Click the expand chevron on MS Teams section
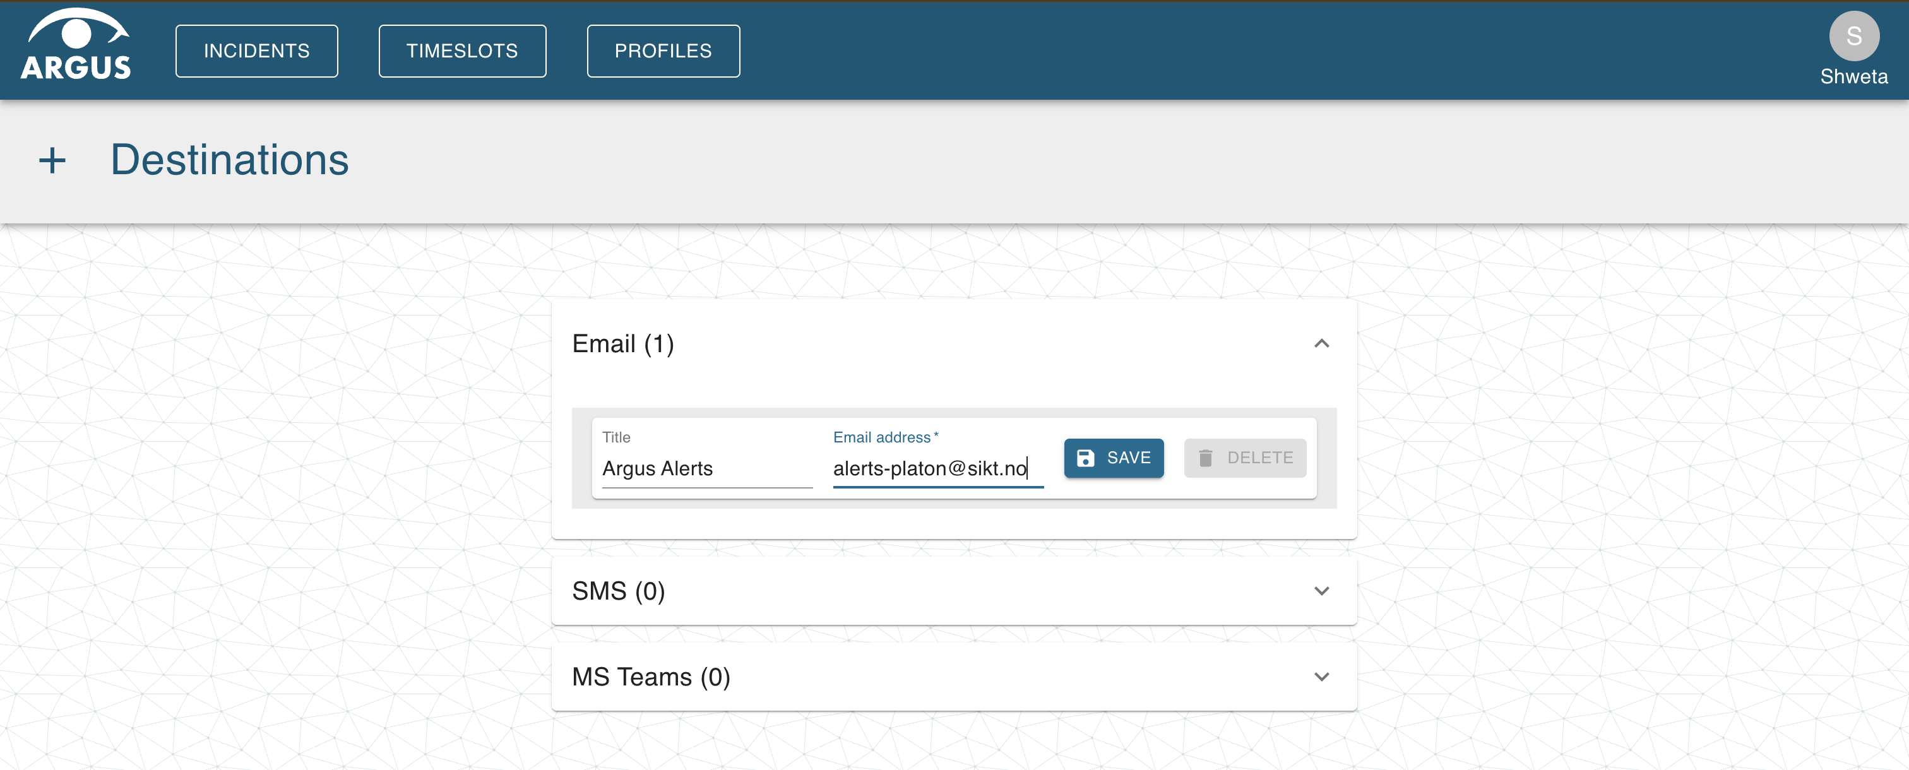The width and height of the screenshot is (1909, 770). click(x=1322, y=677)
